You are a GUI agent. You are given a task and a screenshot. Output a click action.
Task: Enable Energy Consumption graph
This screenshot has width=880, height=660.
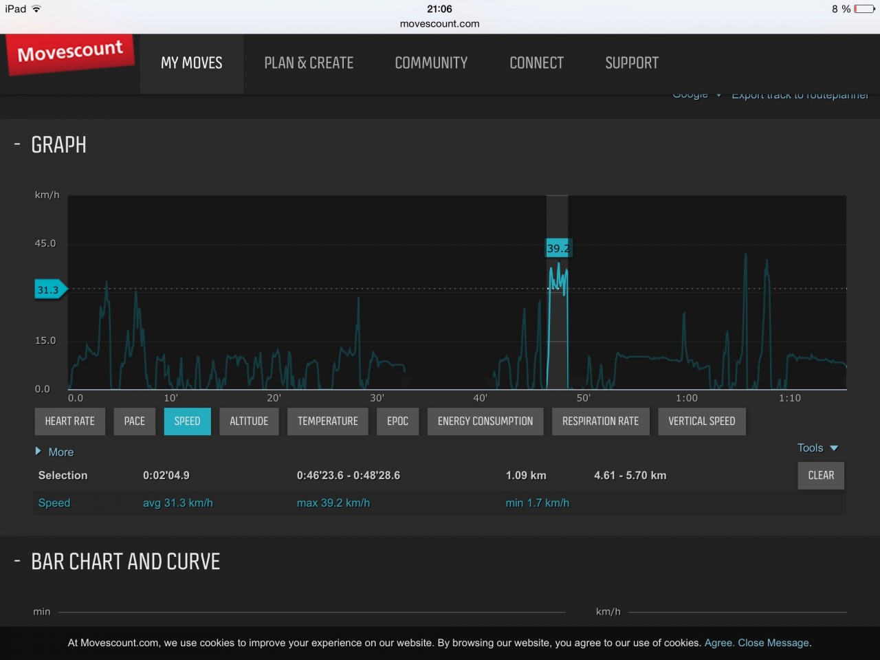tap(485, 421)
